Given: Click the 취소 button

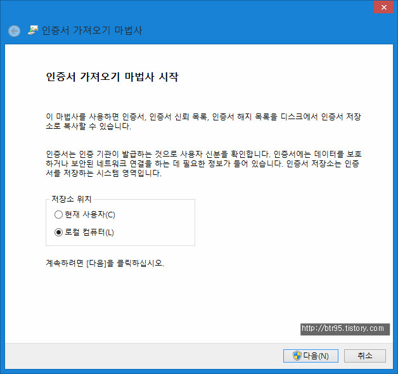Looking at the screenshot, I should tap(365, 356).
